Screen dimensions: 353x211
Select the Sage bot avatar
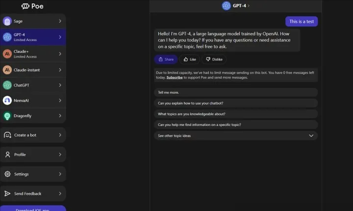point(7,21)
